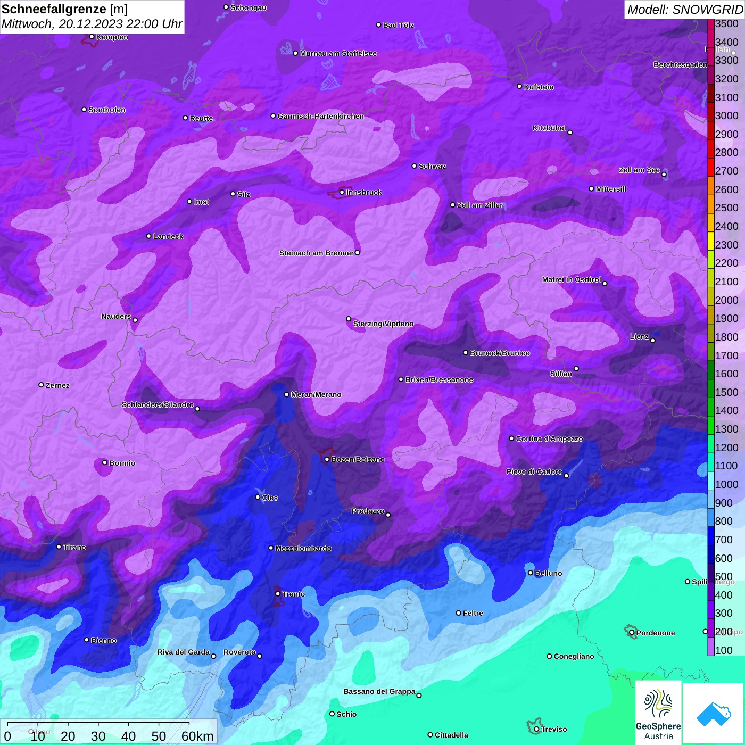This screenshot has width=745, height=745.
Task: Click the Trento city marker
Action: 278,593
